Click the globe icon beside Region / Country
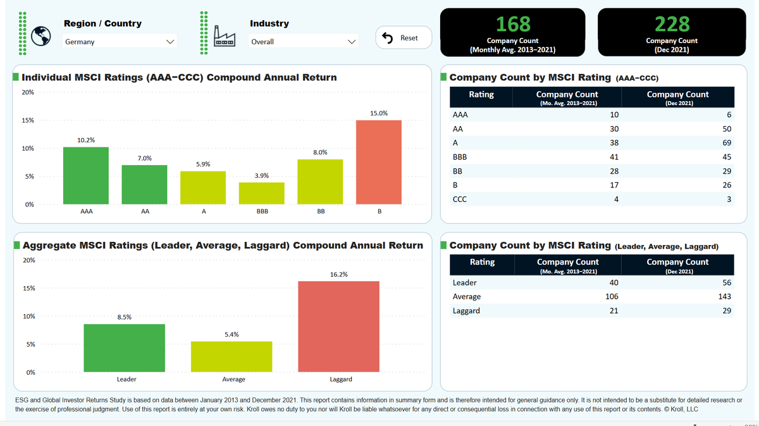 coord(41,35)
